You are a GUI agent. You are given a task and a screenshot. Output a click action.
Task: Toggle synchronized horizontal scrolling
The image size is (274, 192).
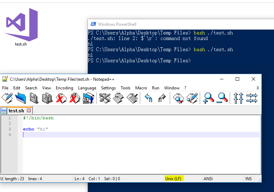[251, 98]
